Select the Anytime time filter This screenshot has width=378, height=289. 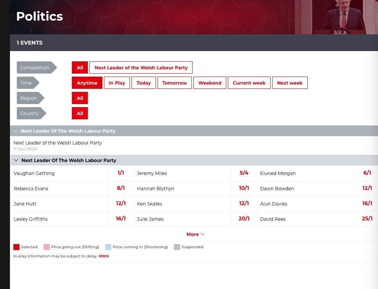pos(87,83)
